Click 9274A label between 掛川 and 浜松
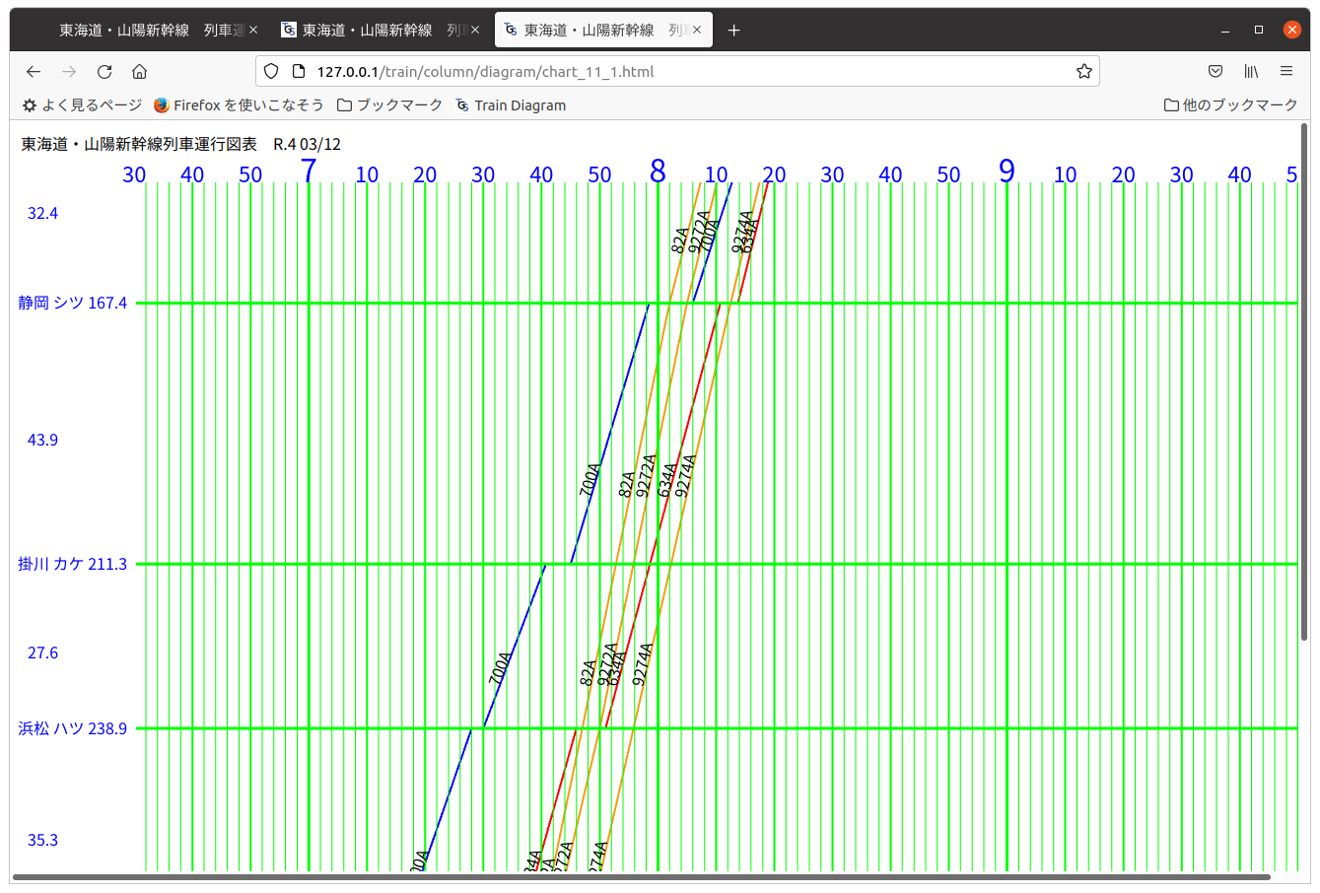Screen dimensions: 1320x893 (643, 664)
